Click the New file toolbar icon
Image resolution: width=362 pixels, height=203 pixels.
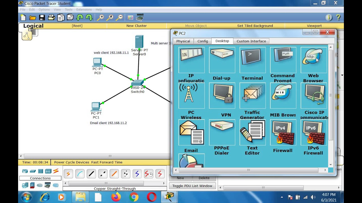[23, 17]
